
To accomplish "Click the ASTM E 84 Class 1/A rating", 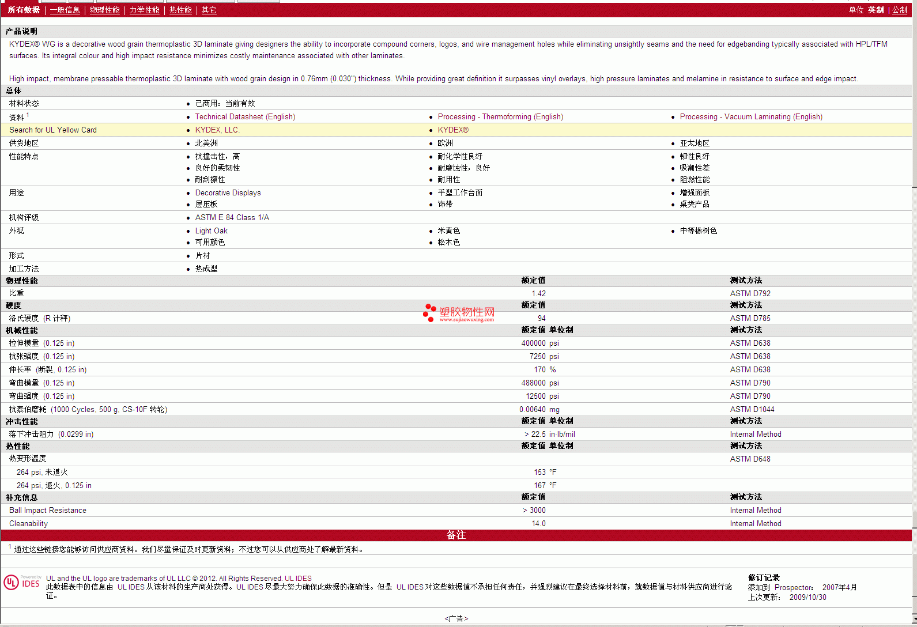I will tap(232, 217).
